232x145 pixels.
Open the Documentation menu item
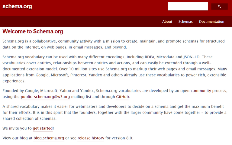211,22
